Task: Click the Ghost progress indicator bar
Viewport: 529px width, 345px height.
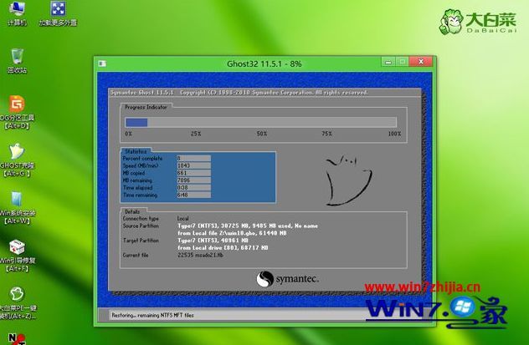Action: click(261, 122)
